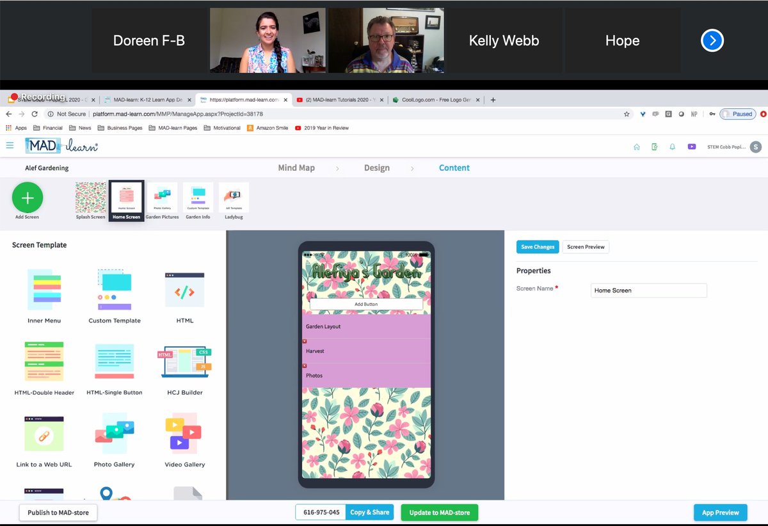Viewport: 768px width, 526px height.
Task: Open the MAD-learn Pages bookmarks folder
Action: [x=173, y=128]
